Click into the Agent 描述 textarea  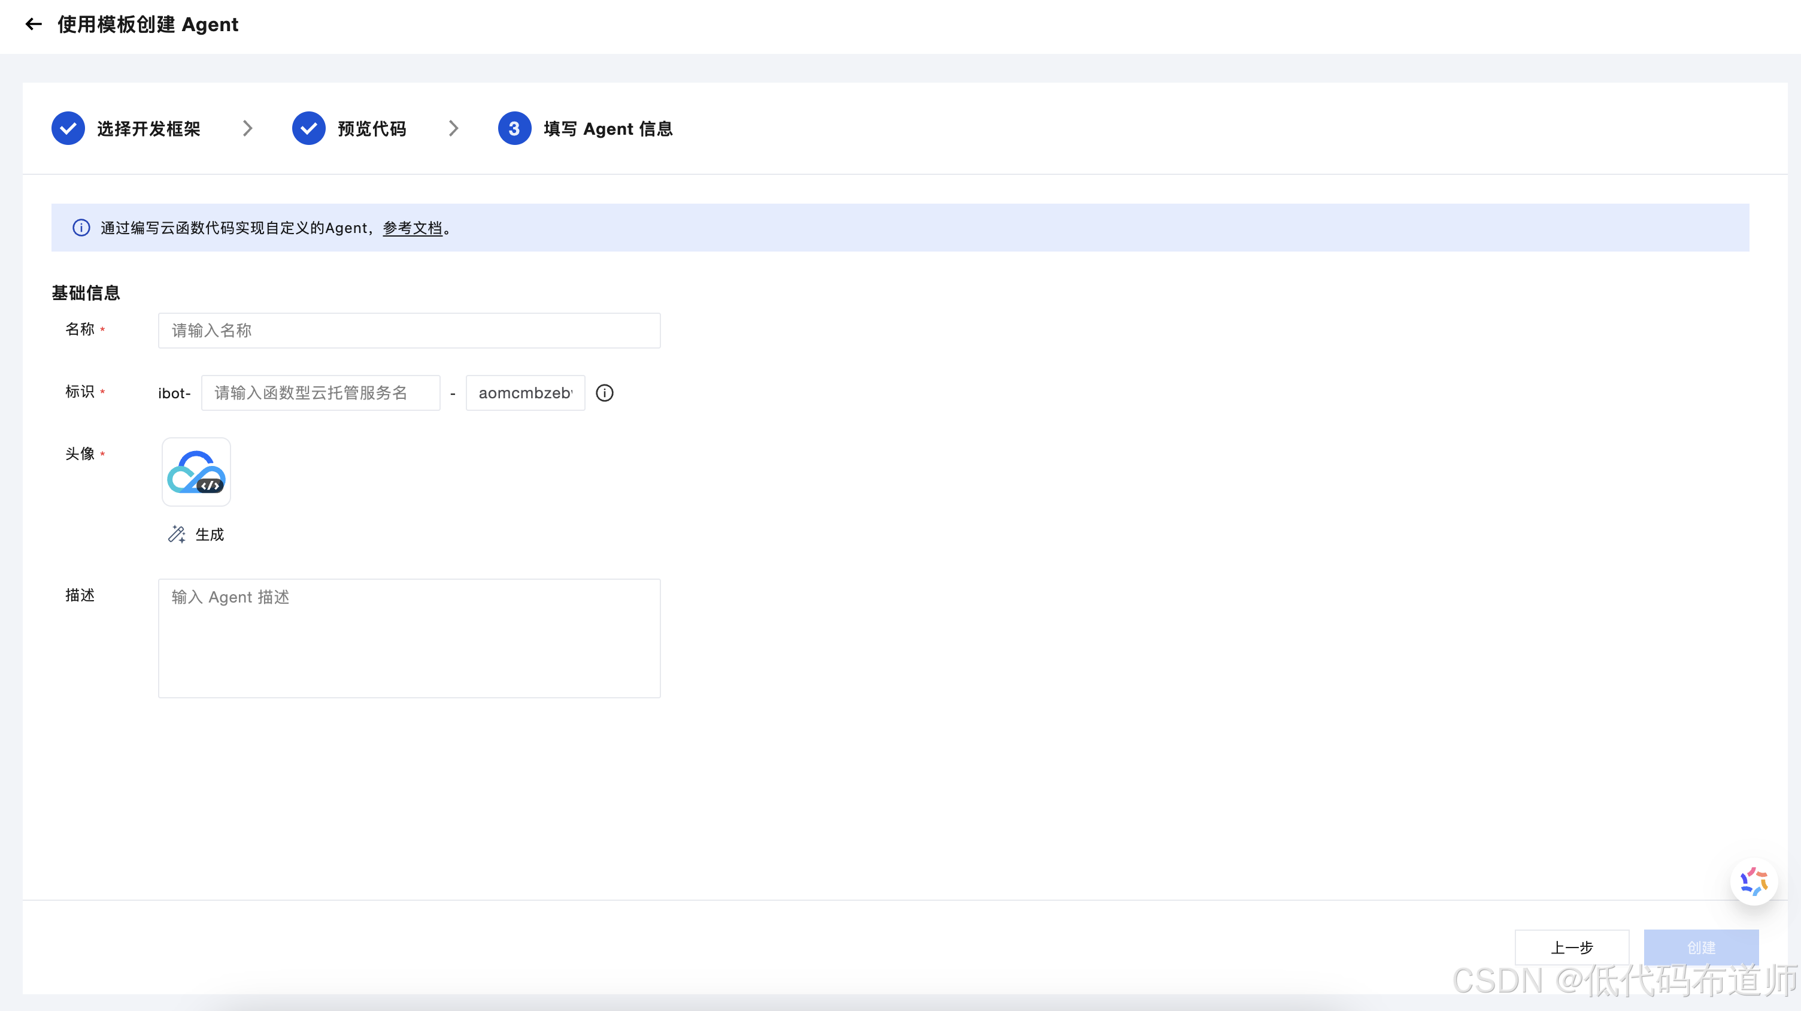click(409, 638)
